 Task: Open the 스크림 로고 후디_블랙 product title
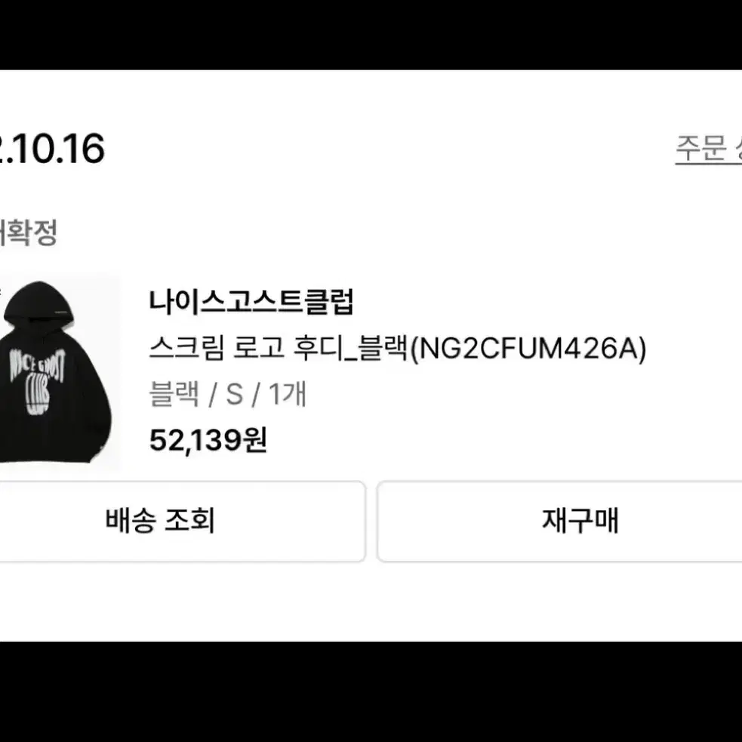279,348
